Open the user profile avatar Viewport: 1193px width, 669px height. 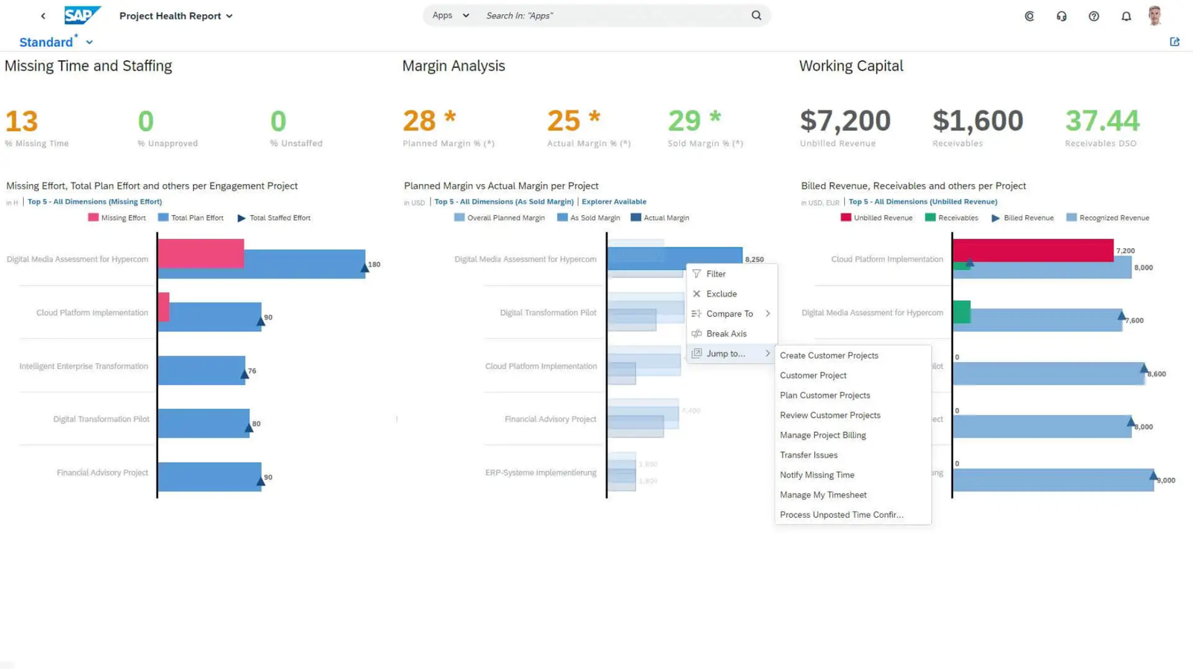coord(1155,16)
